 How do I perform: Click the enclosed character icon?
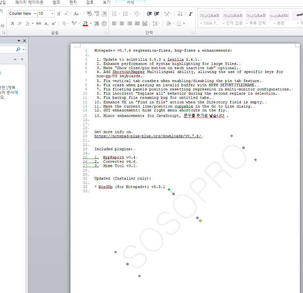click(x=104, y=24)
